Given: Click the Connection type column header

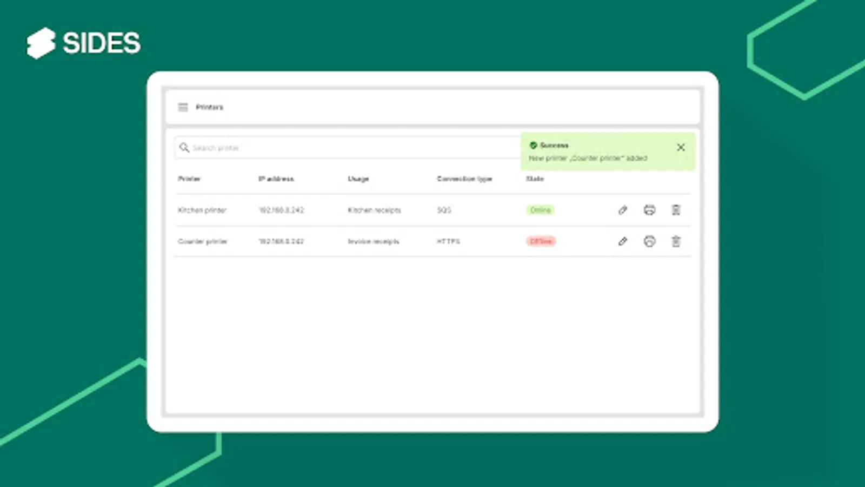Looking at the screenshot, I should pos(464,179).
